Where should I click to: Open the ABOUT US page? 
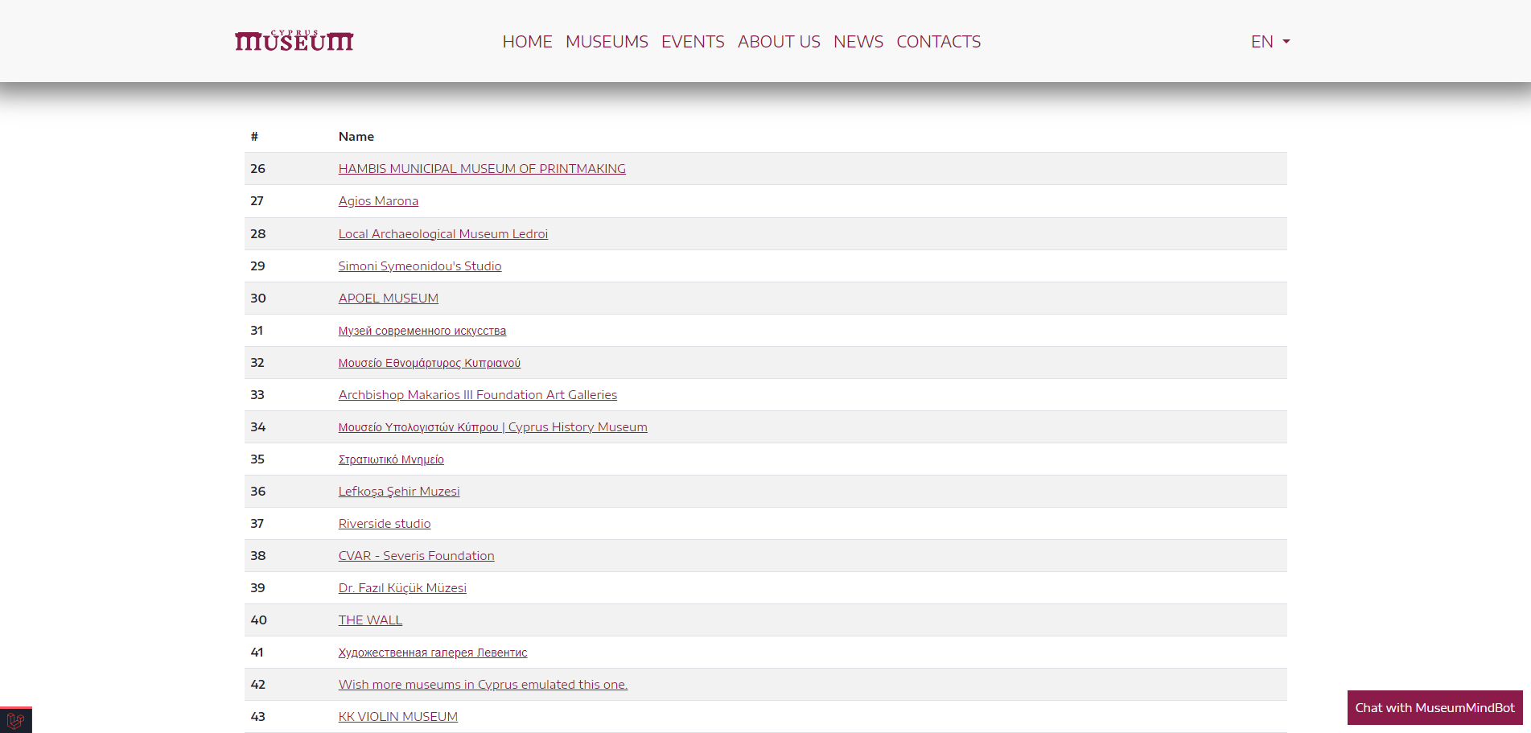click(779, 42)
